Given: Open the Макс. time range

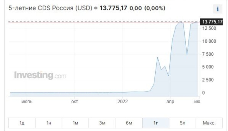Looking at the screenshot, I should tap(209, 123).
